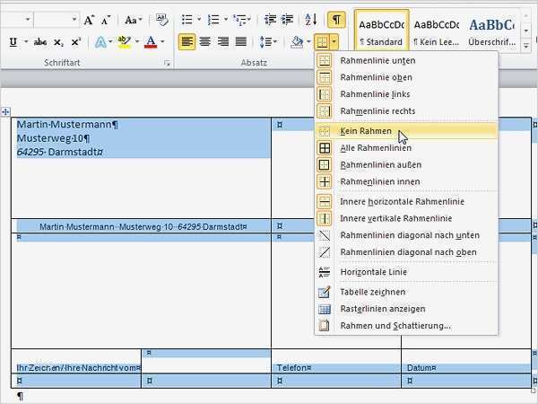Expand the styles gallery
The height and width of the screenshot is (404, 538).
tap(526, 46)
